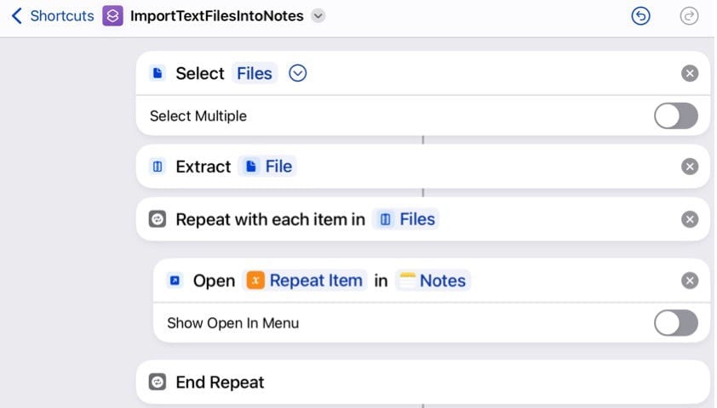Change the Files parameter in Select action
This screenshot has width=717, height=408.
[255, 73]
